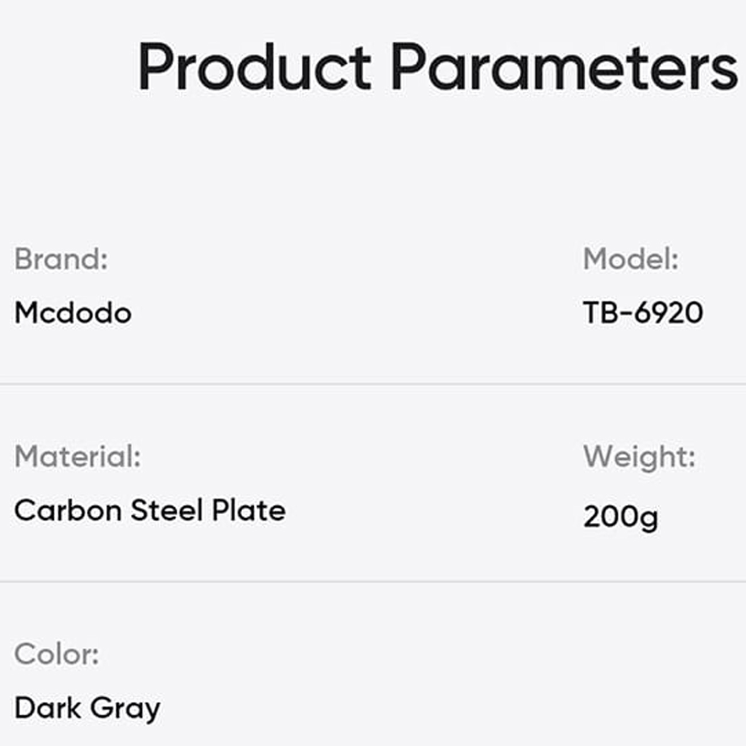This screenshot has height=746, width=746.
Task: Click the word Dark in color value
Action: pyautogui.click(x=48, y=708)
